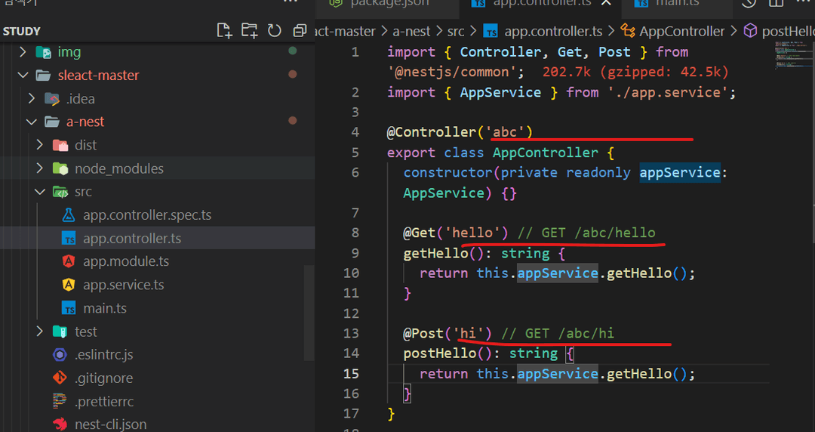Click a-nest in the breadcrumb path
Image resolution: width=815 pixels, height=432 pixels.
click(411, 31)
